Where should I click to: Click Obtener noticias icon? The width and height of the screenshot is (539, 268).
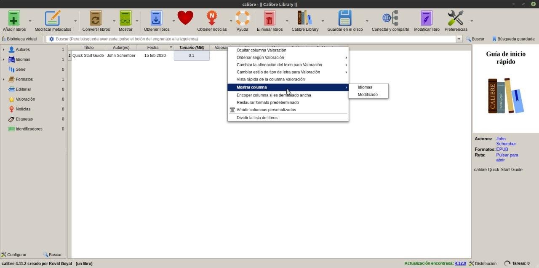click(x=212, y=18)
